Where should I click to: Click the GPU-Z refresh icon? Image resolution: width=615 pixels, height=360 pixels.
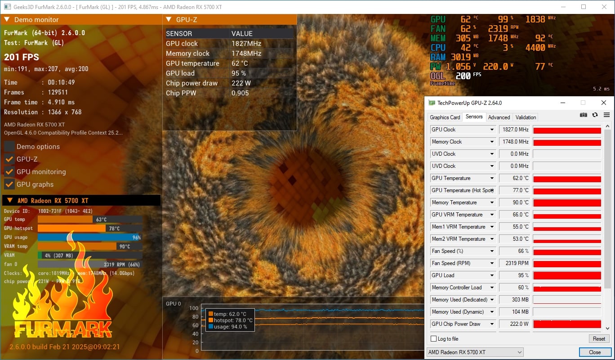pos(595,115)
